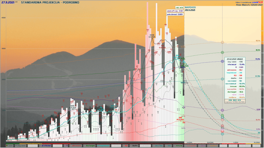Click the jesen.eff.cep. 0.50 parameter box
264x148 pixels.
175,11
